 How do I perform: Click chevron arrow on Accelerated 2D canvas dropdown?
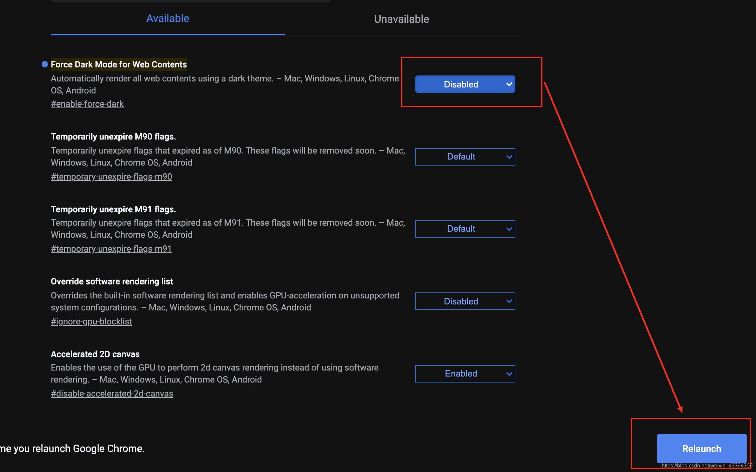pyautogui.click(x=509, y=374)
